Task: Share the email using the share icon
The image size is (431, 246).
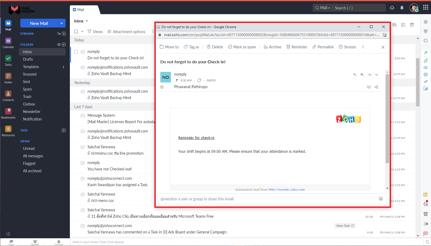Action: point(376,87)
